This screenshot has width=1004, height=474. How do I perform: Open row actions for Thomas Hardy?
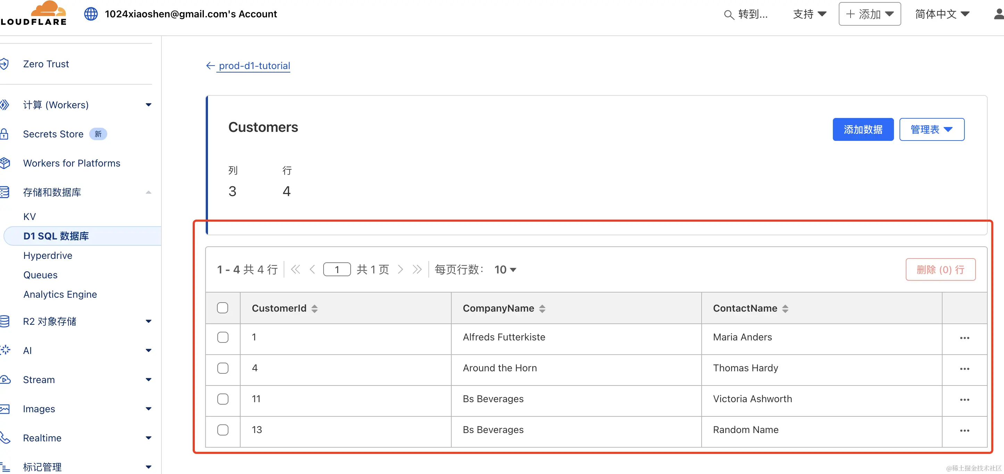[x=965, y=369]
